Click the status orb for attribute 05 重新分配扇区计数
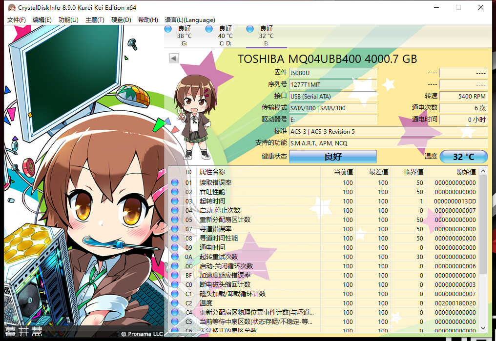Screen dimensions: 496x341 175,220
